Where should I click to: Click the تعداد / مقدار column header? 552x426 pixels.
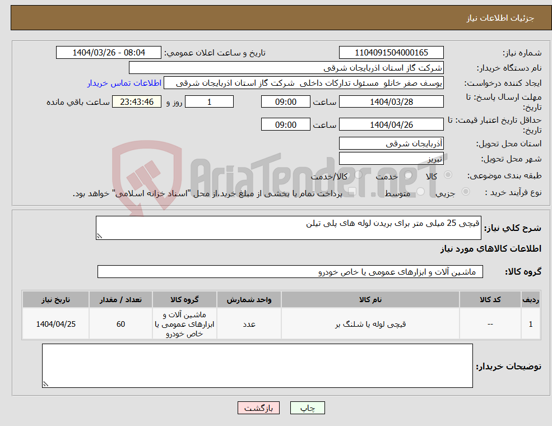[x=120, y=300]
